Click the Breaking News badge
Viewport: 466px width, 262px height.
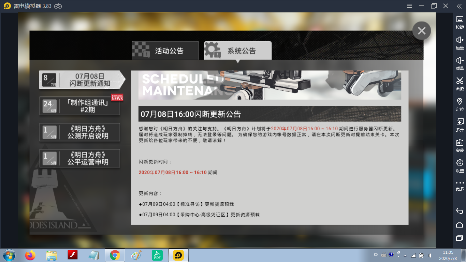[x=117, y=98]
